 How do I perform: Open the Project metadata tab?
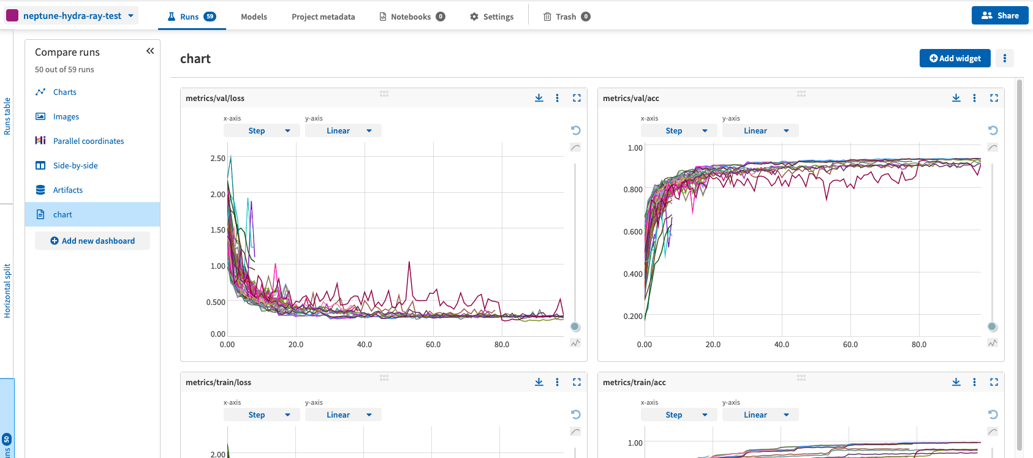click(323, 17)
